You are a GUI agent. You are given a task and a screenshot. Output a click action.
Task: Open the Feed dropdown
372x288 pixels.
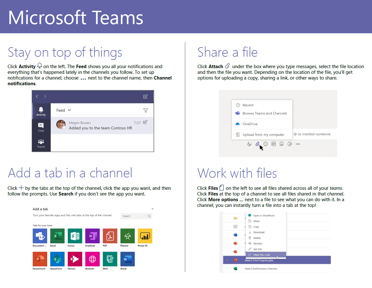[x=63, y=110]
